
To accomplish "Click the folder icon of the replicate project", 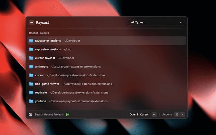I will pos(31,92).
